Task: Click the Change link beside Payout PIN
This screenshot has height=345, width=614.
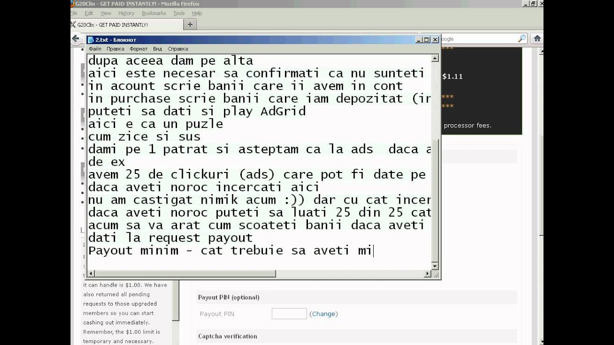Action: pyautogui.click(x=323, y=314)
